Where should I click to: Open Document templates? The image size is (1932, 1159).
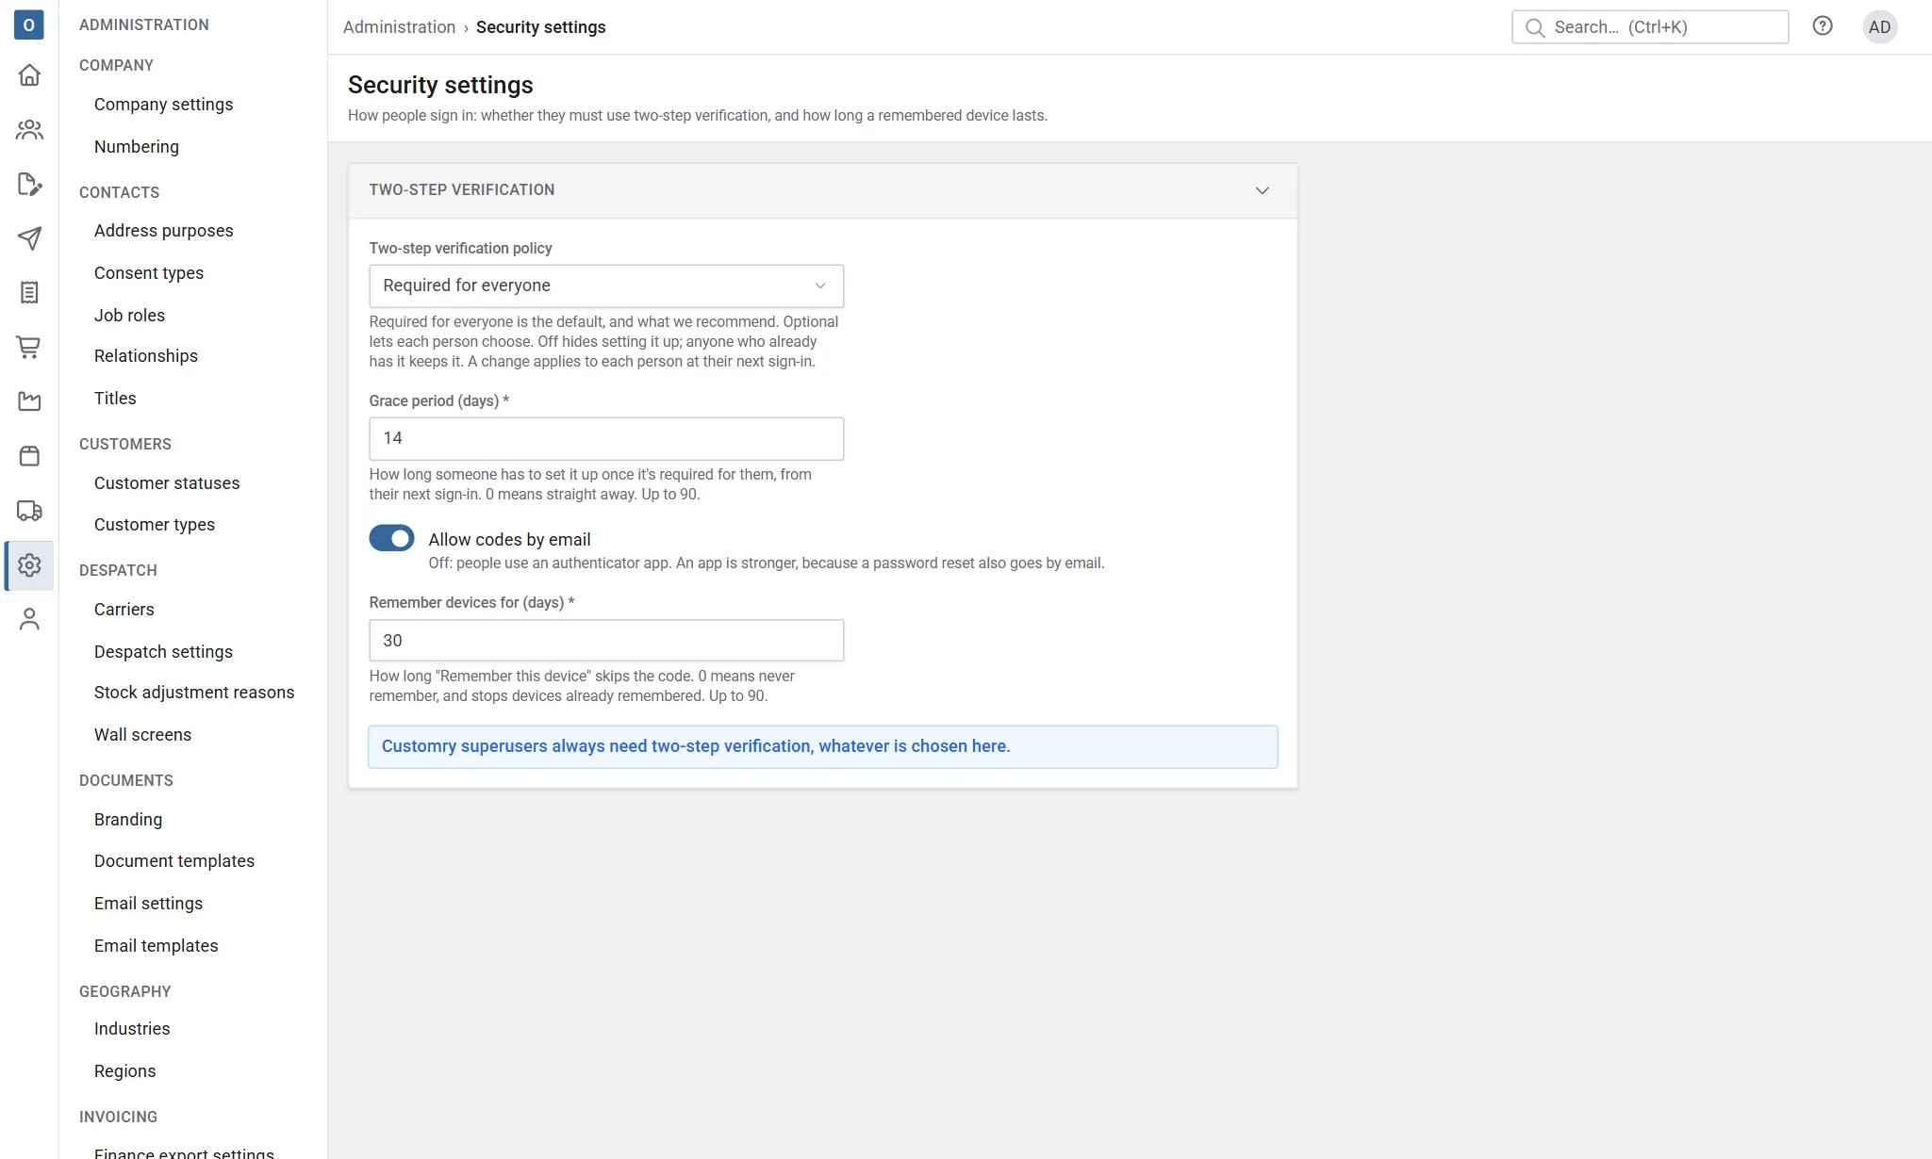point(174,861)
